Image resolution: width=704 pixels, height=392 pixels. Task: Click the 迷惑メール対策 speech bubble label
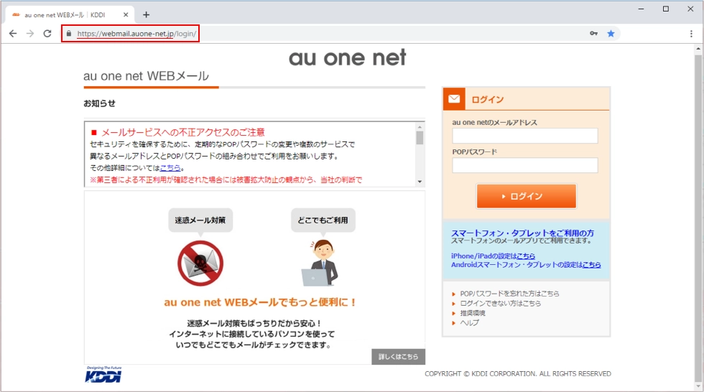tap(200, 220)
